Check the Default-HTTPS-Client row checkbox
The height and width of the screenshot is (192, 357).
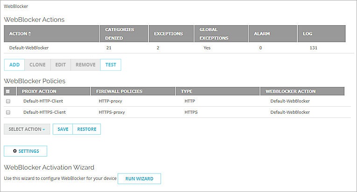click(8, 112)
